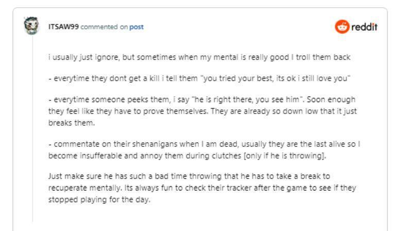The height and width of the screenshot is (231, 412).
Task: Click the 'Just make sure he has' sentence
Action: pos(189,176)
